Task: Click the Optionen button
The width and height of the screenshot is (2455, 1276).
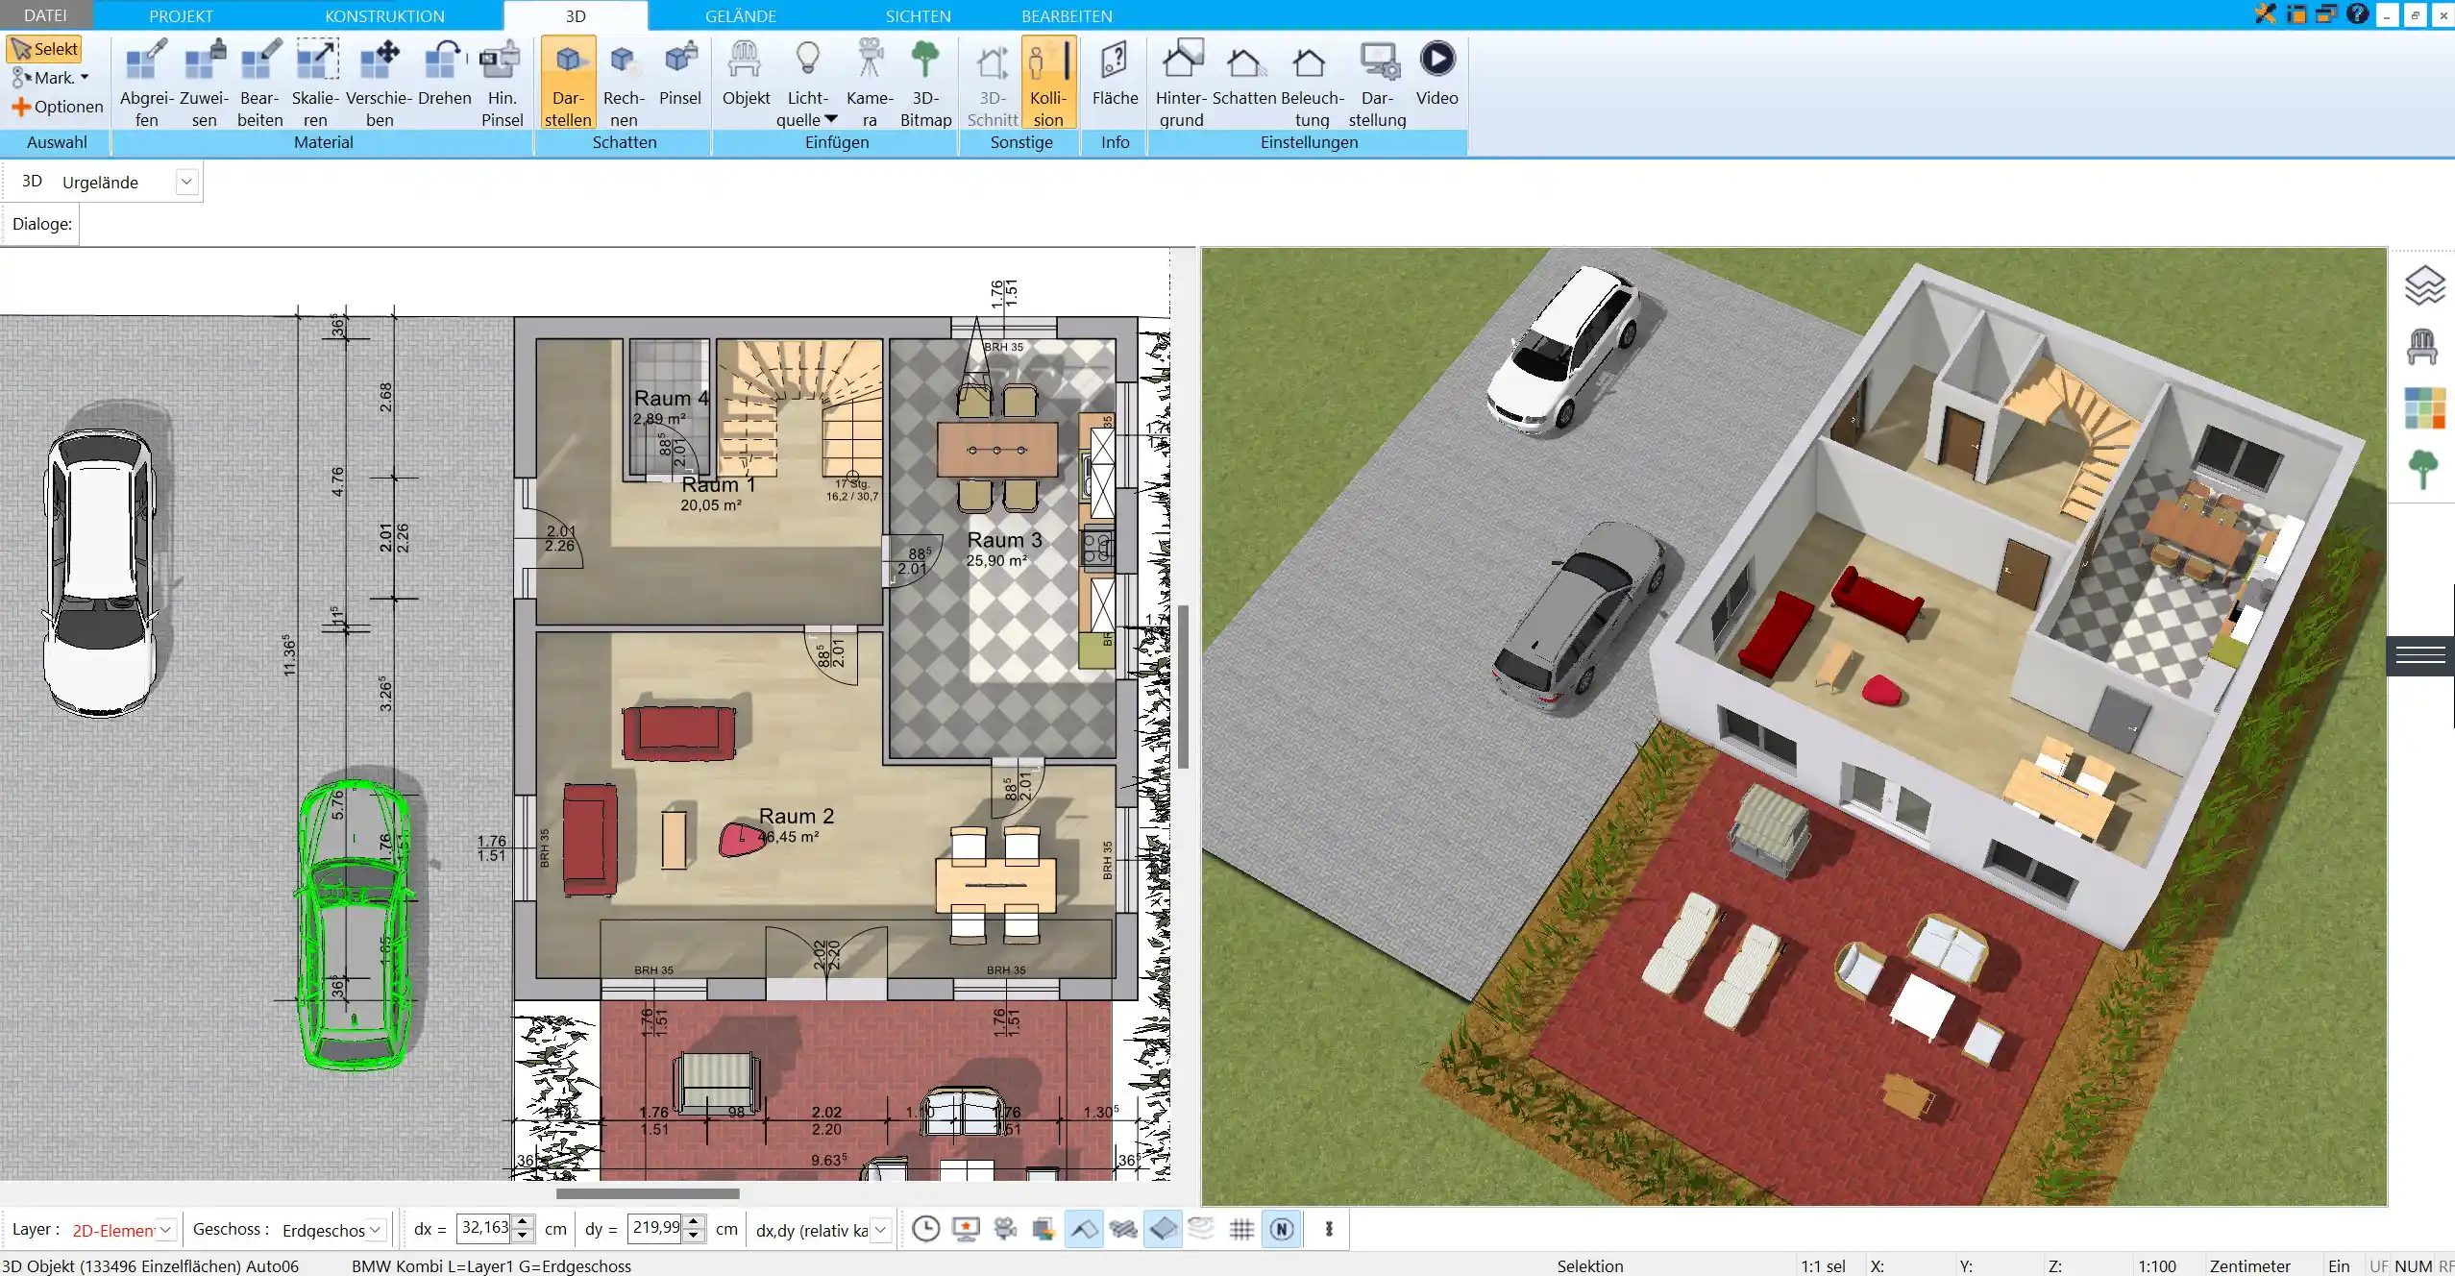Action: [58, 107]
